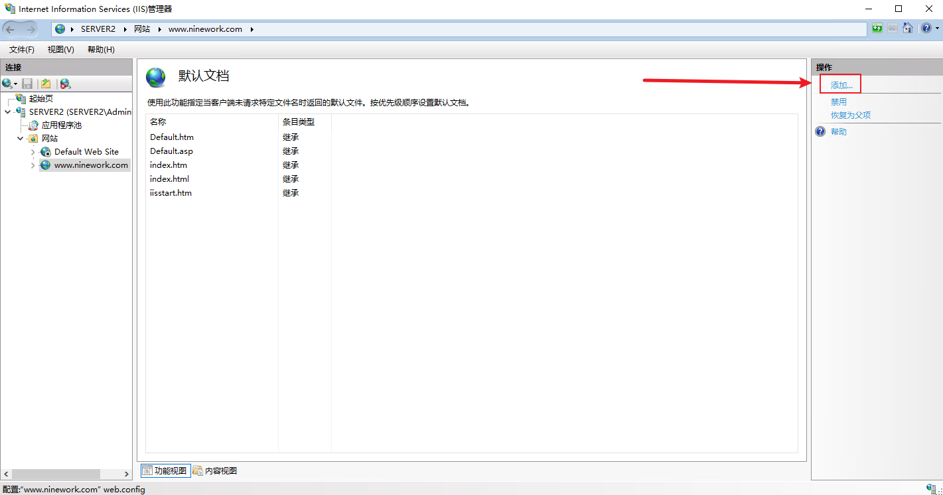
Task: Click the globe icon in the address bar
Action: pos(60,29)
